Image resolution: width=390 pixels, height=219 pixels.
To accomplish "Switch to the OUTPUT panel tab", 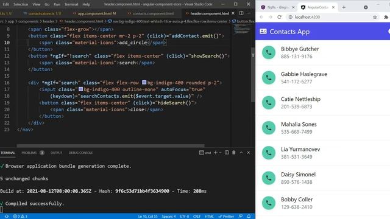I will 56,153.
